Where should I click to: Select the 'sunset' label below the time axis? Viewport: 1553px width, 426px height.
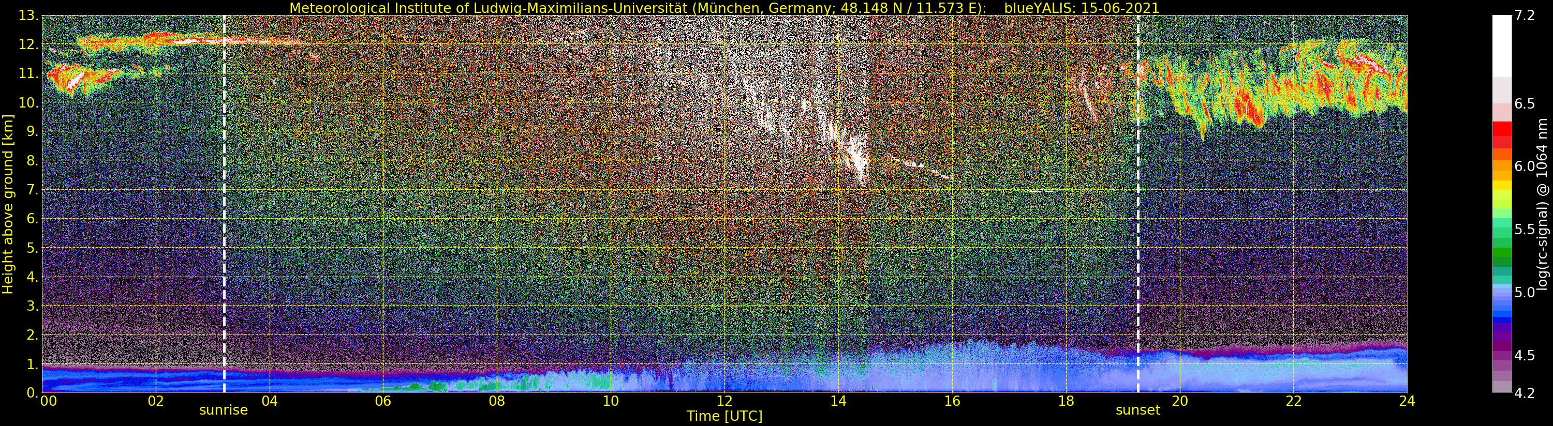1137,410
